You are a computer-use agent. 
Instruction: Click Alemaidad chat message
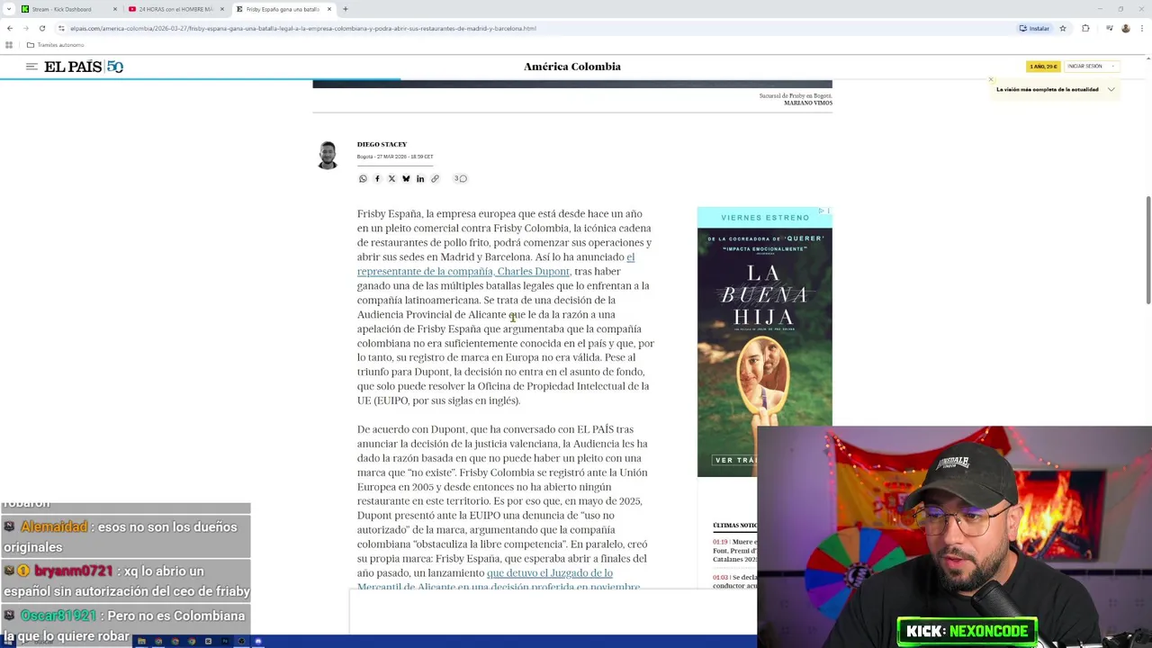coord(124,537)
